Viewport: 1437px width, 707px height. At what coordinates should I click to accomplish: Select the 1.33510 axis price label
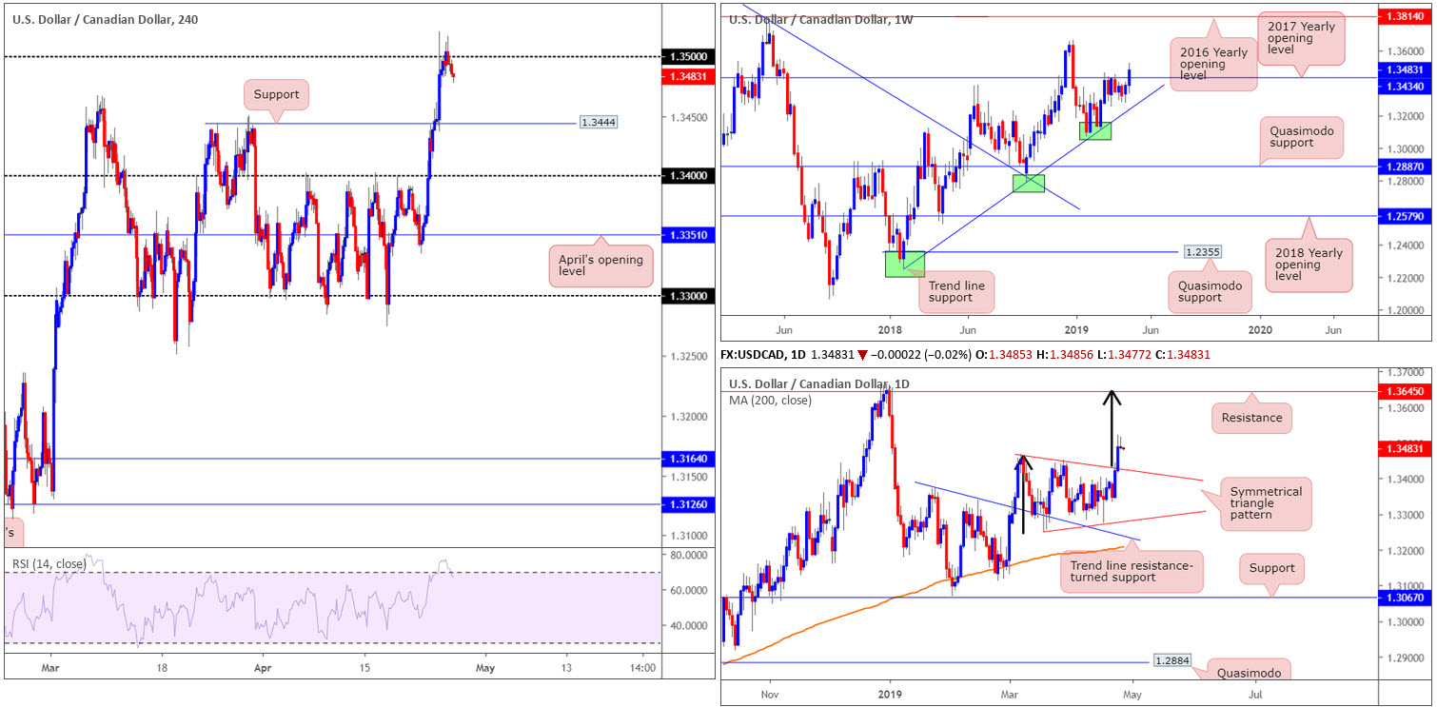pos(689,235)
